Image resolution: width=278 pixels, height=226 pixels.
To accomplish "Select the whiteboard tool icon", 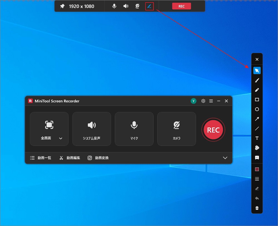I will [257, 158].
